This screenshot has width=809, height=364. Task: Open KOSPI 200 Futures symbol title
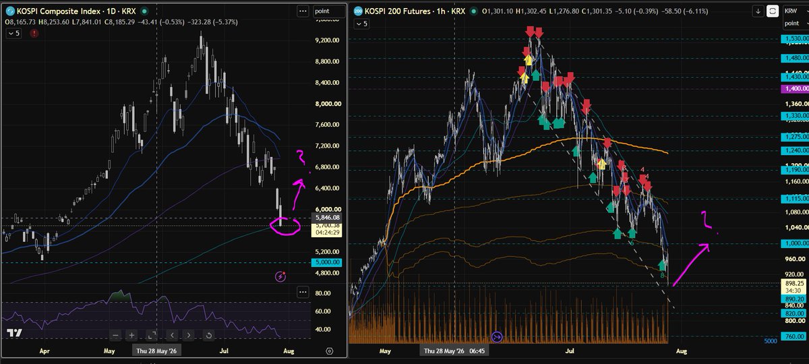[414, 11]
